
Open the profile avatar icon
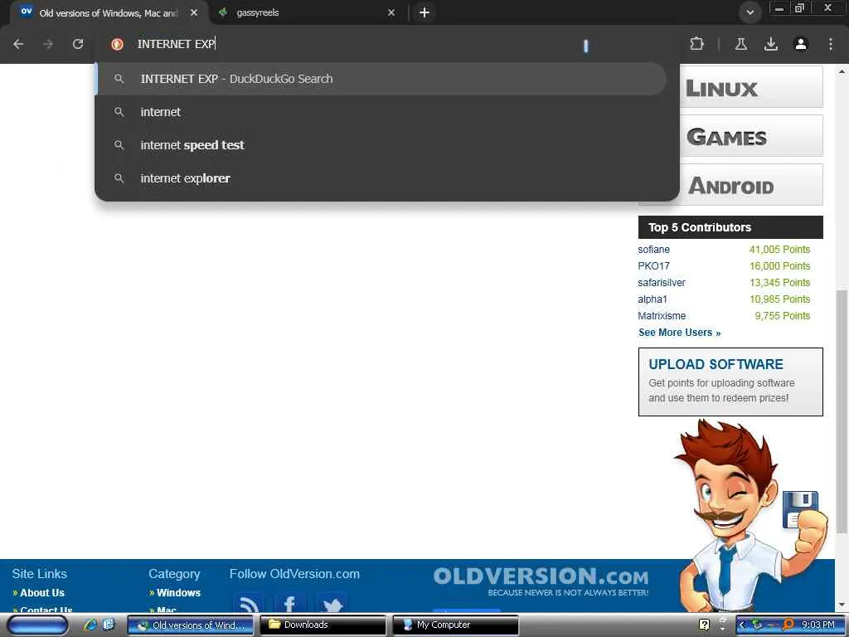801,44
